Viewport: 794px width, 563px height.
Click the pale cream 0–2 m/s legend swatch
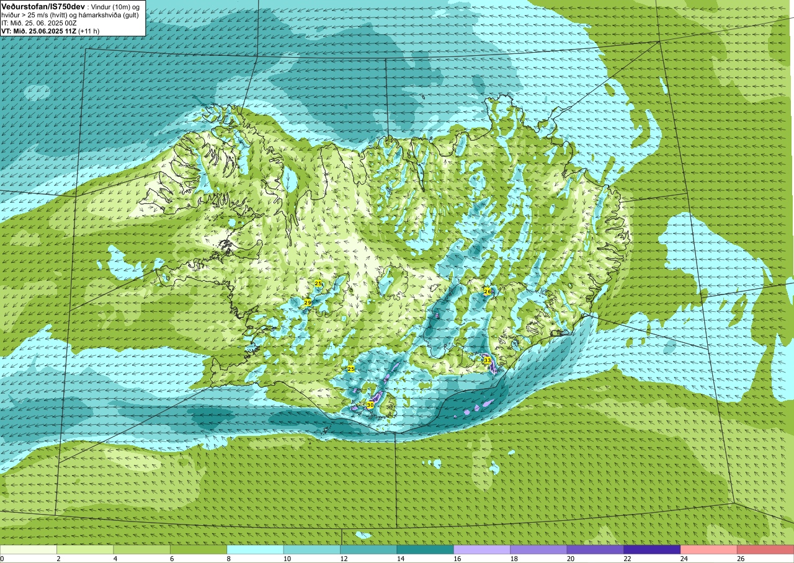click(29, 549)
